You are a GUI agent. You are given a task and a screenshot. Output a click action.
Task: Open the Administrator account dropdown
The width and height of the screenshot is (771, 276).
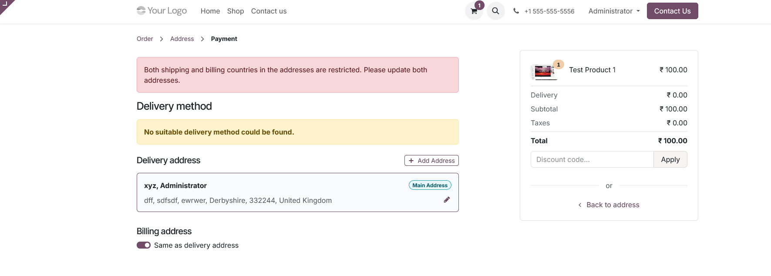click(614, 11)
